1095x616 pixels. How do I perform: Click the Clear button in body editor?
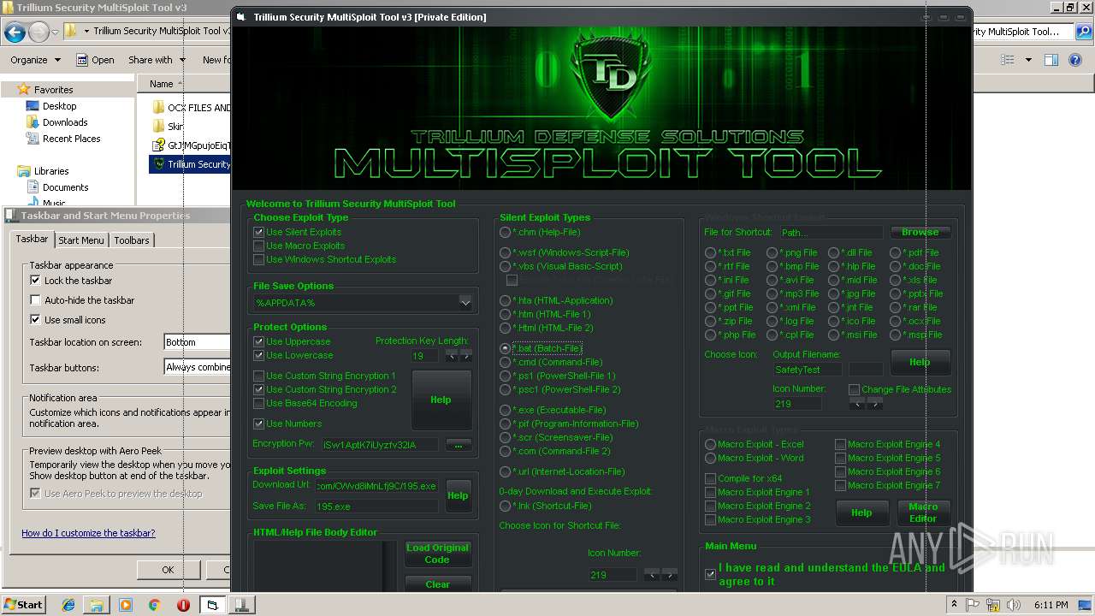pyautogui.click(x=437, y=583)
